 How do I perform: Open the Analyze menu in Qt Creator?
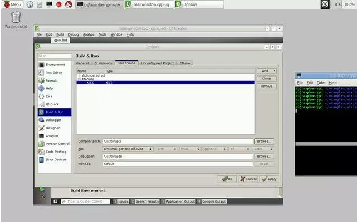[x=89, y=34]
